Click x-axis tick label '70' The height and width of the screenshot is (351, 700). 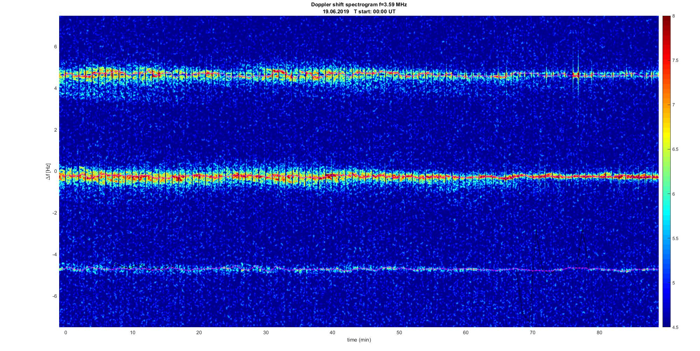[x=533, y=332]
